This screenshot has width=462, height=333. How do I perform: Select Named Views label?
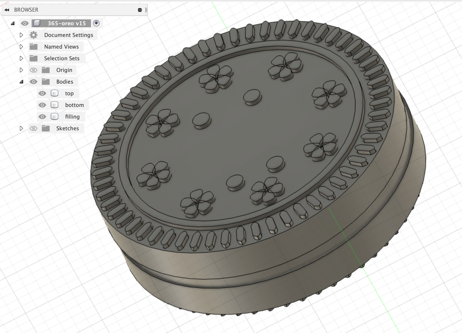pyautogui.click(x=61, y=47)
